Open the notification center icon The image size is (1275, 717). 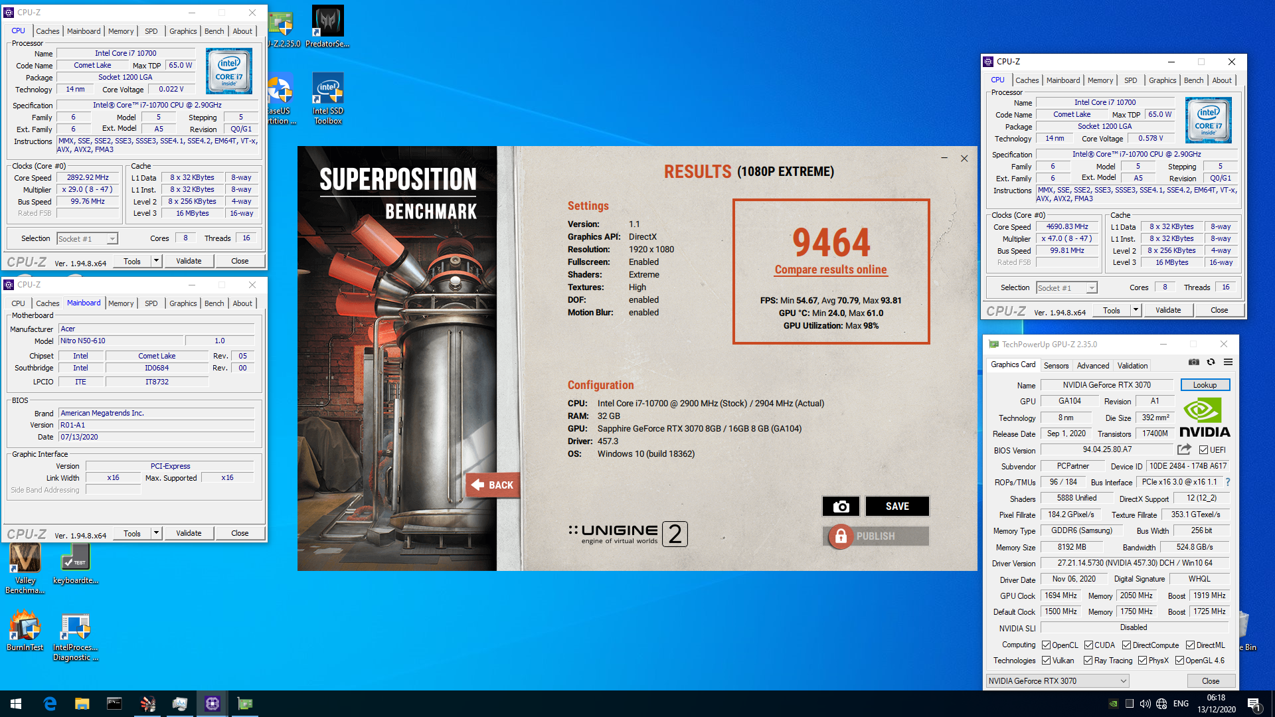pos(1254,704)
